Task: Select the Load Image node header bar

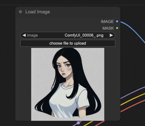Action: pyautogui.click(x=68, y=12)
